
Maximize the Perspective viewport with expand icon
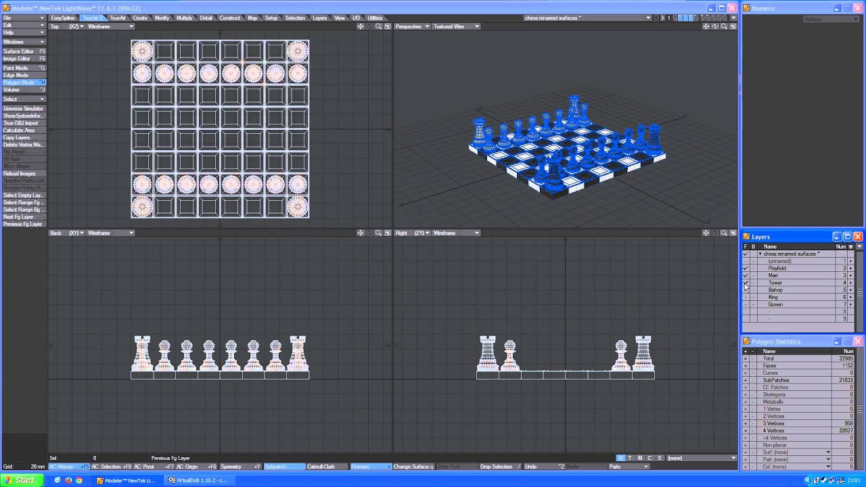click(733, 26)
